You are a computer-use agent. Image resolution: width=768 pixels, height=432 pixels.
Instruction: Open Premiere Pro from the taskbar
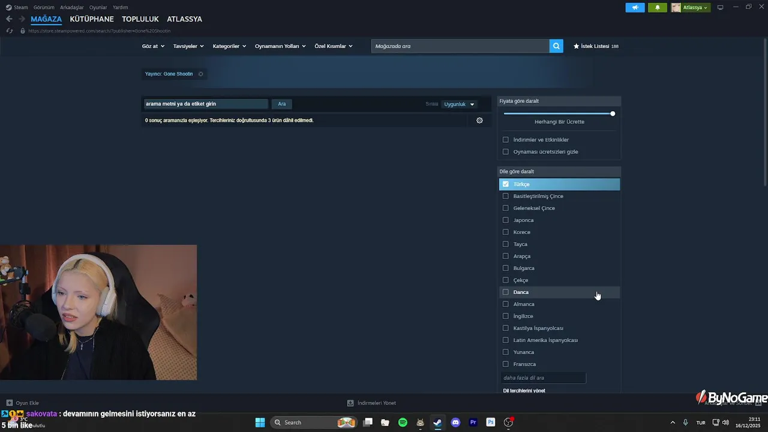[x=473, y=422]
